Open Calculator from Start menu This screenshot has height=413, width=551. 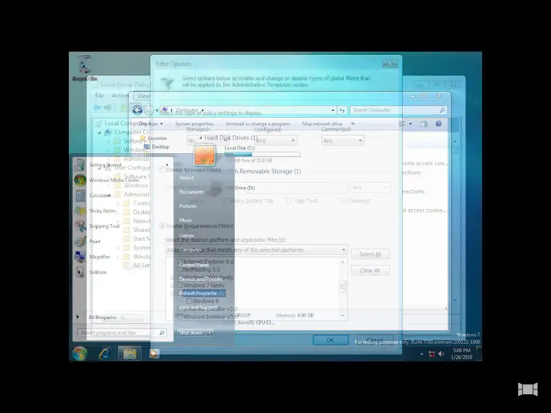(x=100, y=196)
